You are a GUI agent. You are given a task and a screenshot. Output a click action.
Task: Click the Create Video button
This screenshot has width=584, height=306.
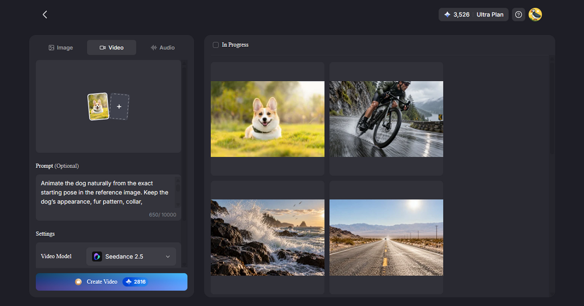pos(111,282)
